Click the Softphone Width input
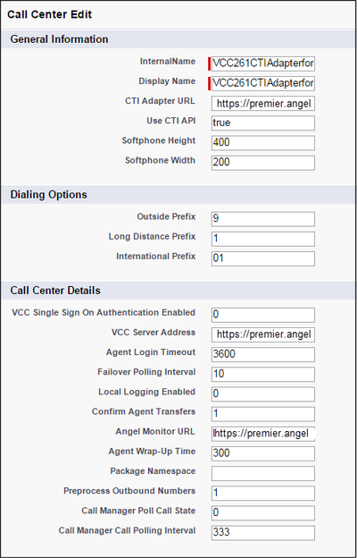Screen dimensions: 357x558 point(263,163)
